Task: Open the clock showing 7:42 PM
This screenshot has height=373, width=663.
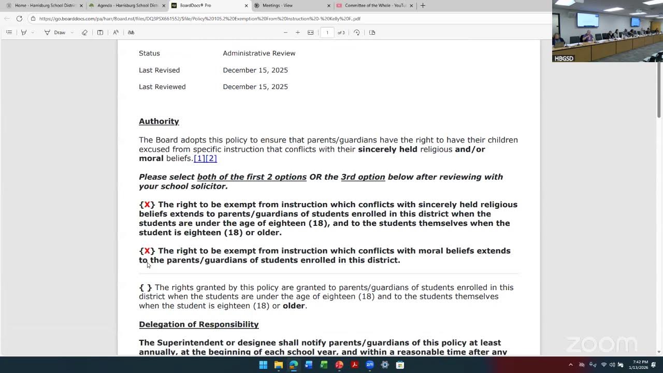Action: (640, 365)
